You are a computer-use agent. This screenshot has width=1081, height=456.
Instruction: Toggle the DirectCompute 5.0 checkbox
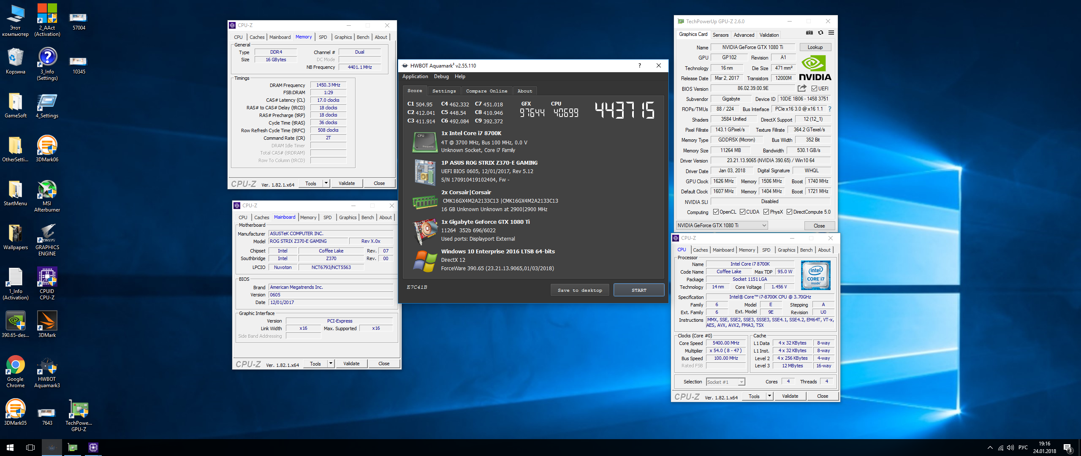tap(789, 212)
